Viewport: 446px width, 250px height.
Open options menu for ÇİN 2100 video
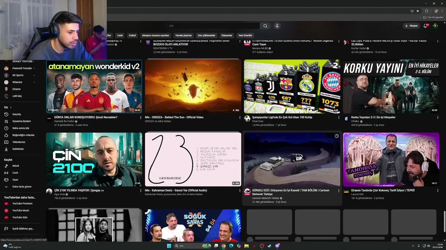[x=141, y=191]
